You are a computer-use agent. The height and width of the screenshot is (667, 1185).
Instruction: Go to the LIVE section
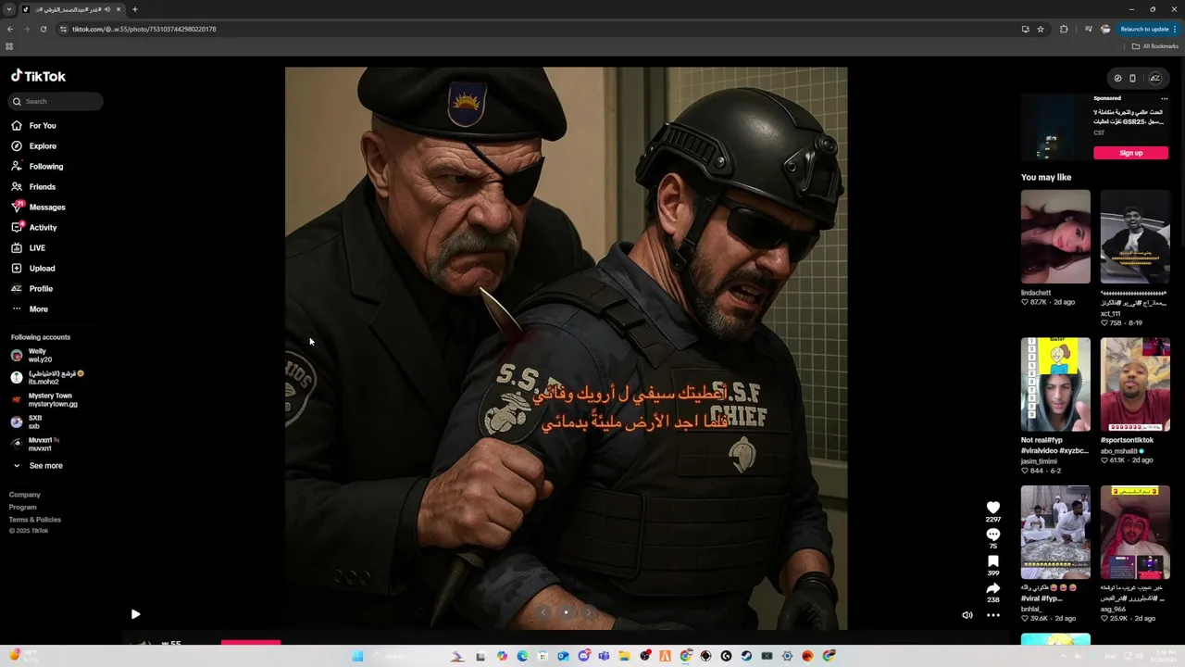29,248
